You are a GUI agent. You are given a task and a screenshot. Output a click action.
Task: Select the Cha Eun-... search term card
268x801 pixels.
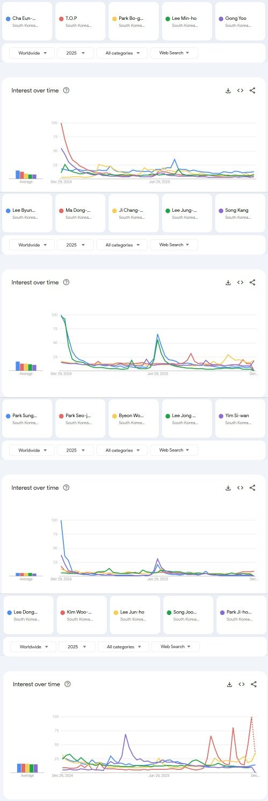(x=27, y=21)
